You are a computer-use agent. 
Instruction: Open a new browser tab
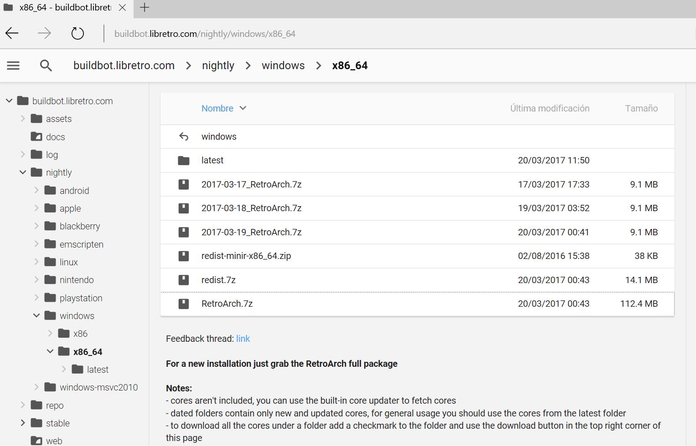pos(144,7)
